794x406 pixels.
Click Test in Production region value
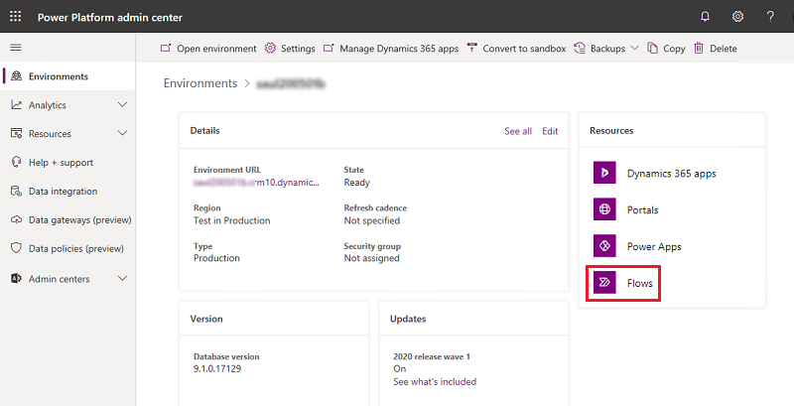tap(232, 220)
